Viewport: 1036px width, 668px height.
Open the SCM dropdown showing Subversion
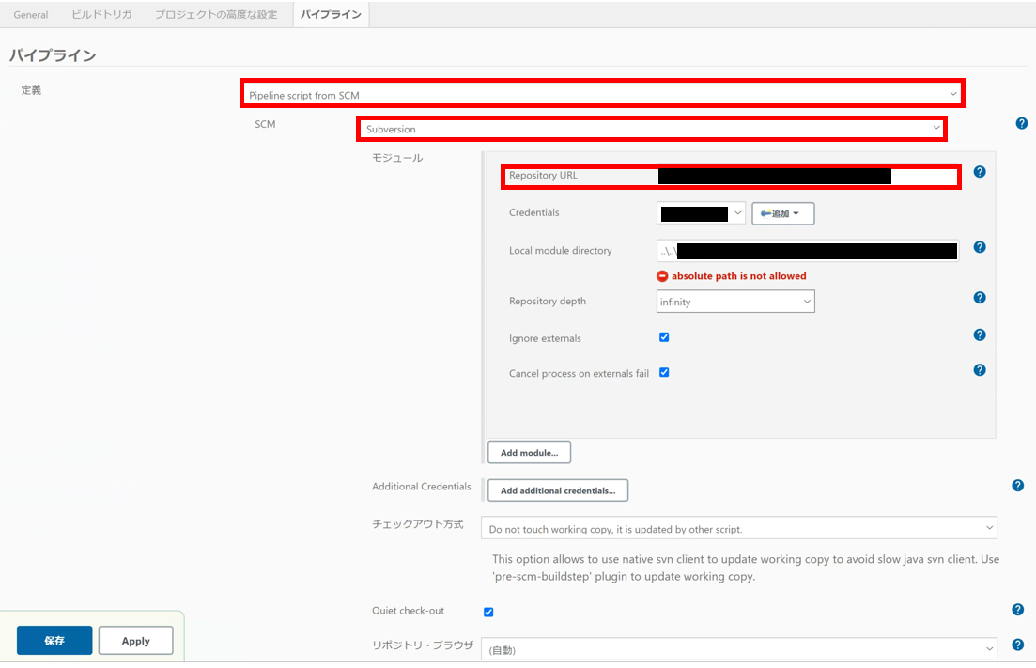(x=651, y=128)
